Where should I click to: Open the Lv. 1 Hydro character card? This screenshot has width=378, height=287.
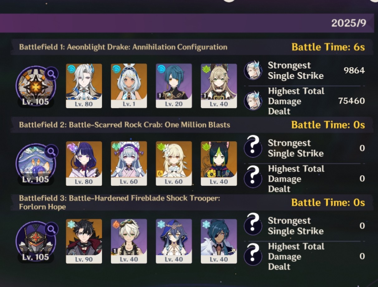tap(129, 86)
